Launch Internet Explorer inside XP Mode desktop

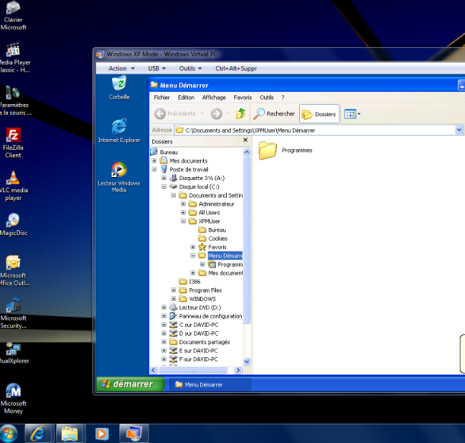pos(119,130)
